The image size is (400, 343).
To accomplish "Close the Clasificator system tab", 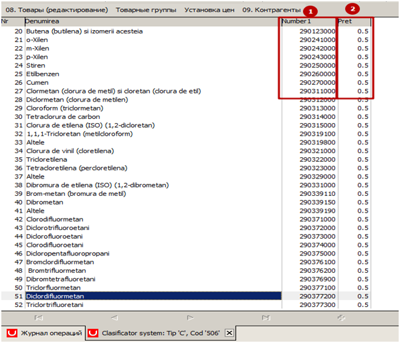I will 229,333.
